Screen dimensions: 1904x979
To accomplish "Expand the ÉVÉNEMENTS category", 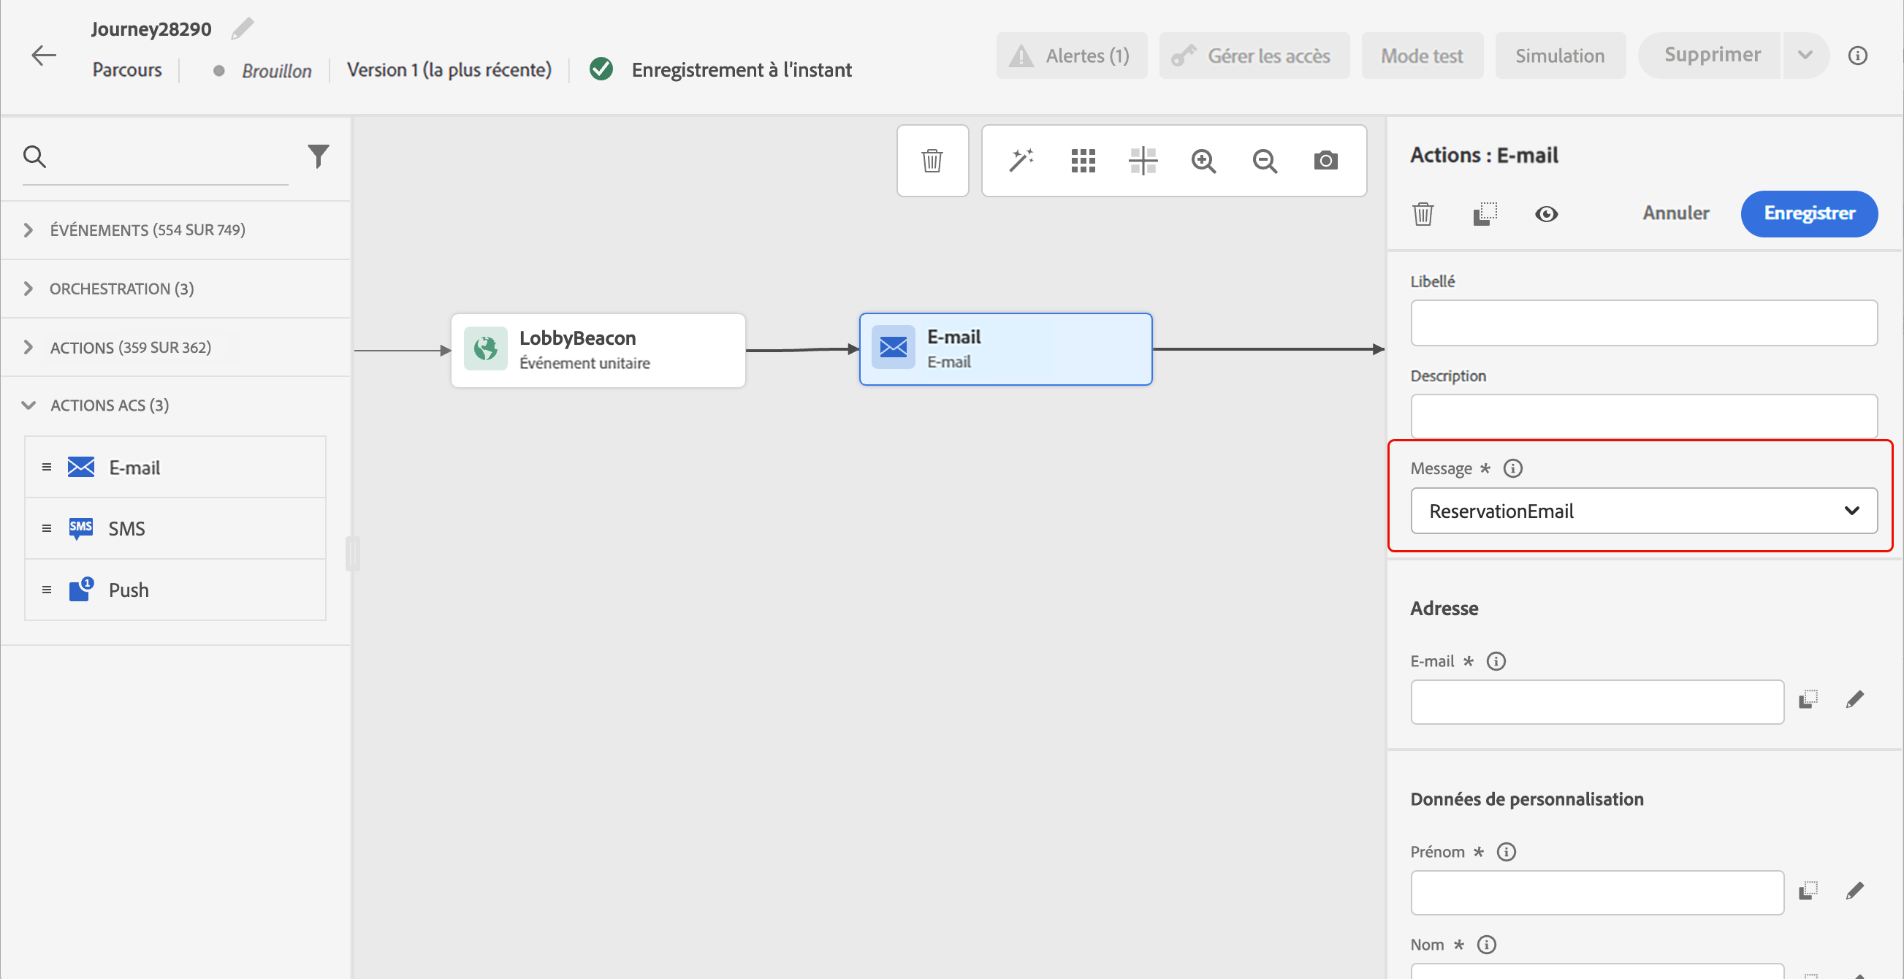I will point(28,230).
